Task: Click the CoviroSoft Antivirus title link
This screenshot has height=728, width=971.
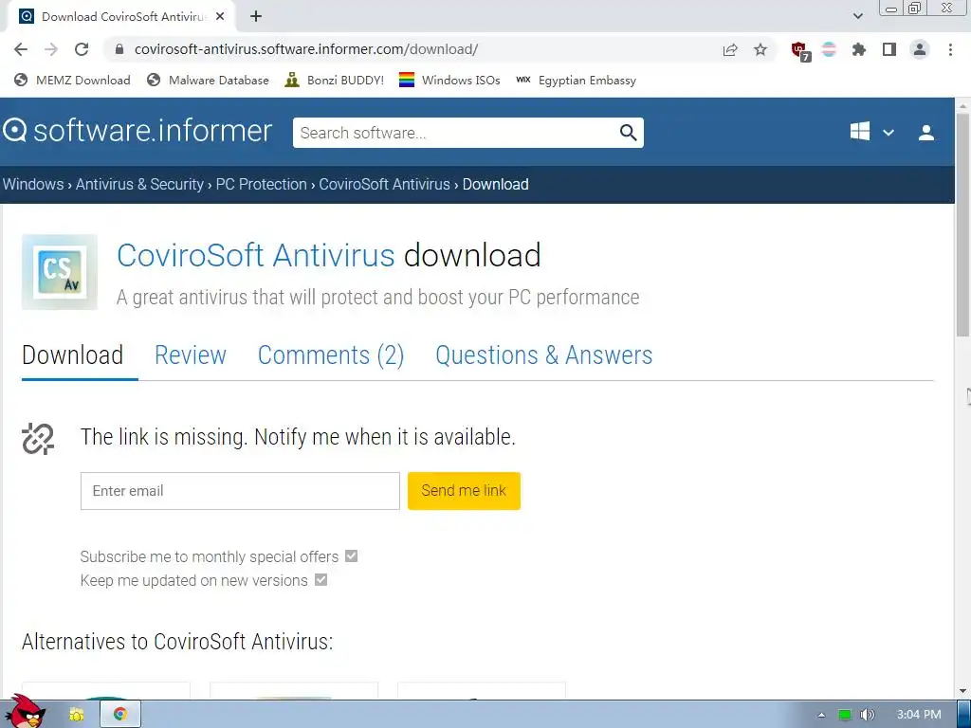Action: (x=256, y=255)
